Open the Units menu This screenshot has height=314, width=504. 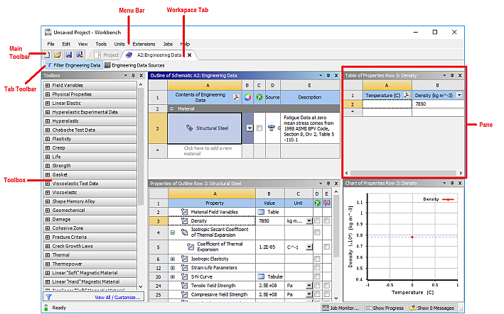[x=119, y=44]
